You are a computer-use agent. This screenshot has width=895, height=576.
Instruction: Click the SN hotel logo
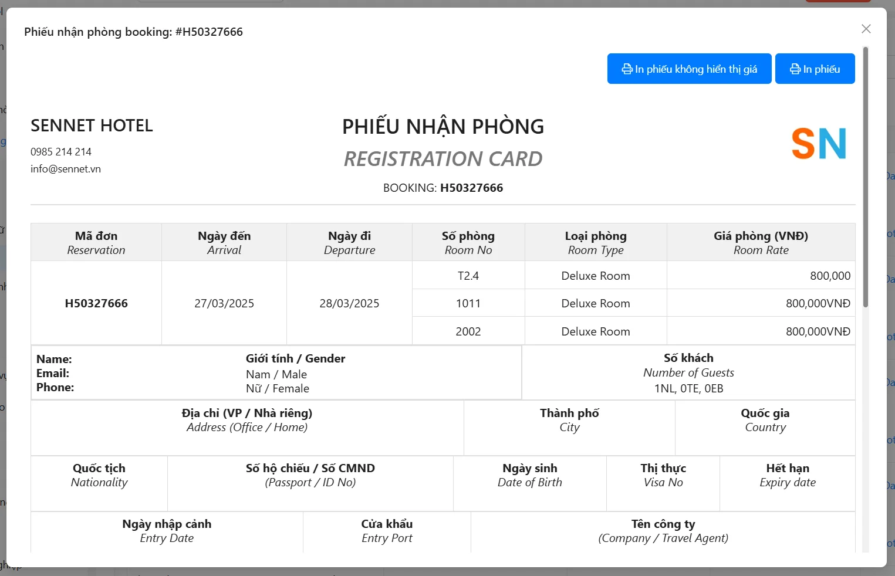coord(819,144)
